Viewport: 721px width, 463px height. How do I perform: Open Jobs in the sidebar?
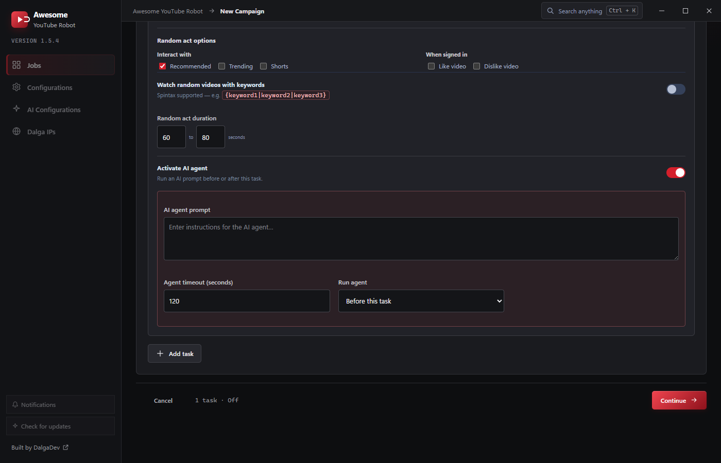click(60, 65)
